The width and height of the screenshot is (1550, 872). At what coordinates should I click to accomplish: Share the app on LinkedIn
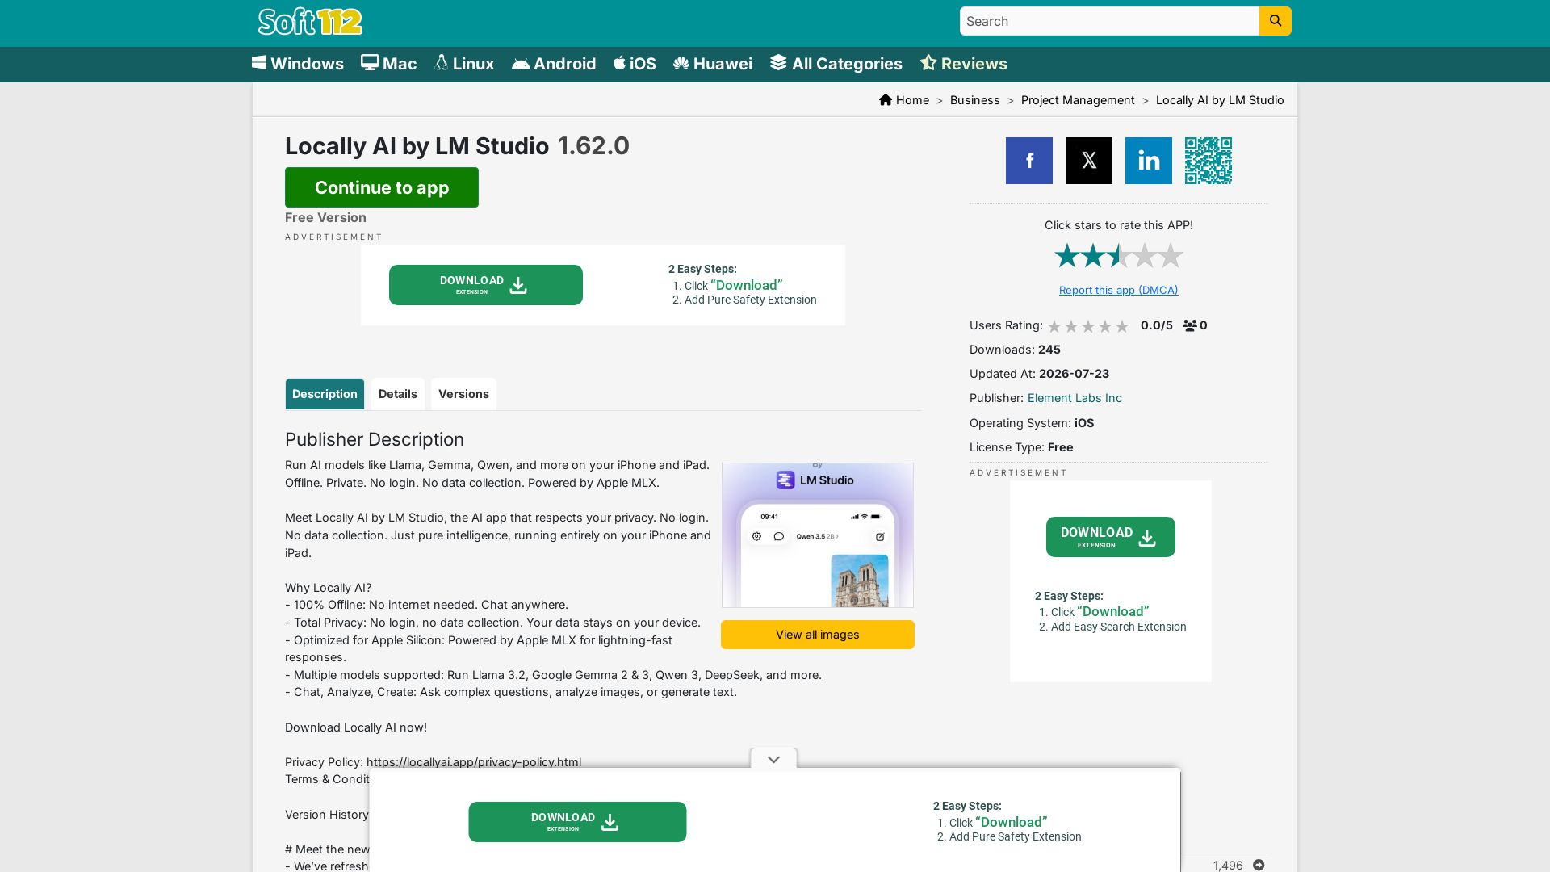1149,161
